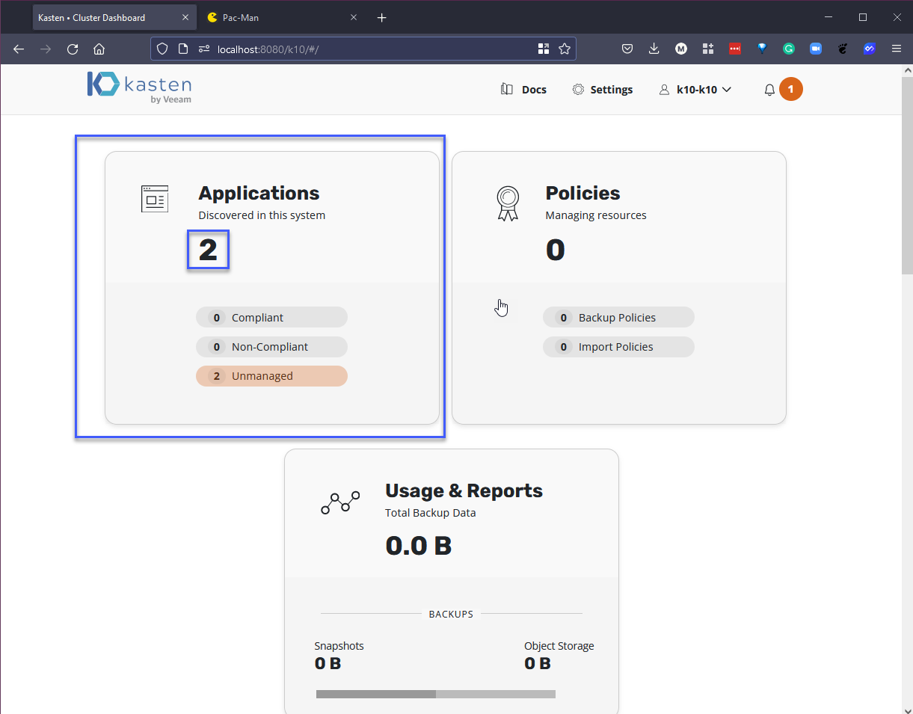Go to browser home page icon
Viewport: 913px width, 714px height.
pos(99,49)
